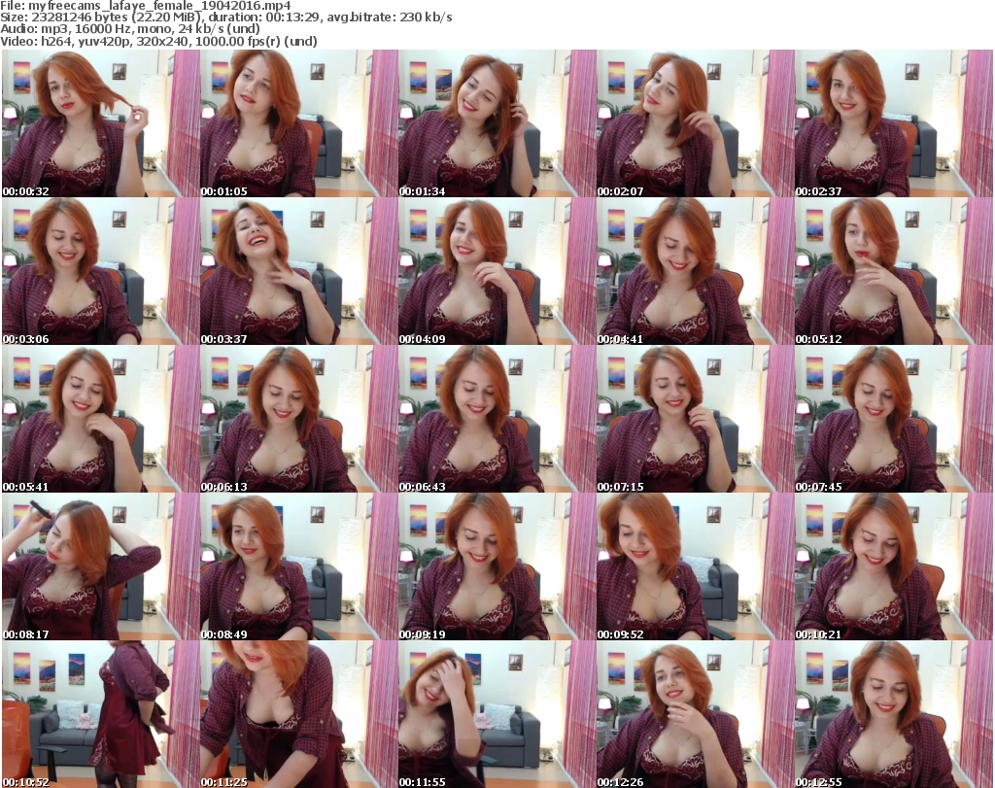
Task: Select the thumbnail stamped 00:02:07
Action: click(x=696, y=123)
